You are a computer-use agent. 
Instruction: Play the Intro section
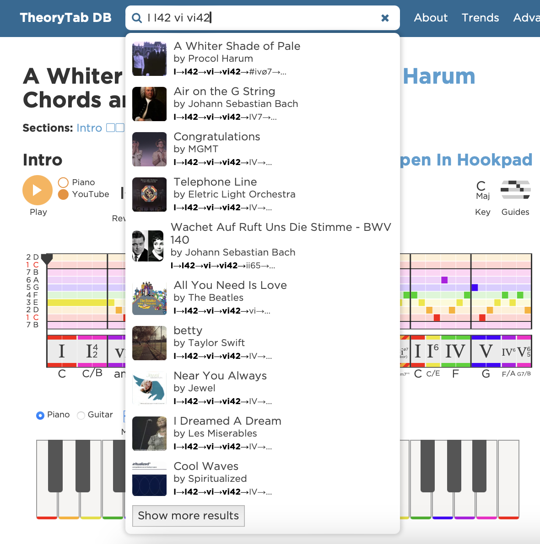[38, 190]
